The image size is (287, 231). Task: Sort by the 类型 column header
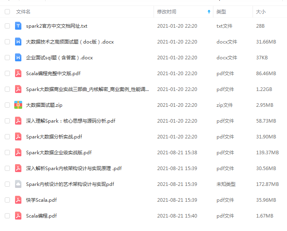coord(221,12)
